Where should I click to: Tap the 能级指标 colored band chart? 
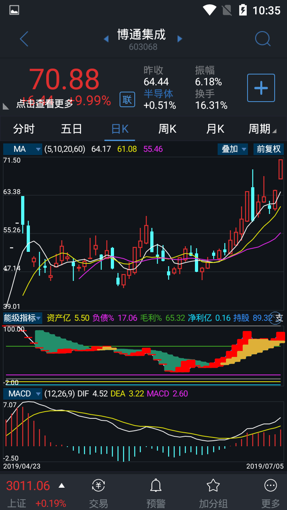pos(143,355)
